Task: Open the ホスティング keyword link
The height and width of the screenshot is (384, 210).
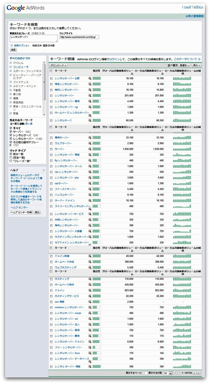Action: point(62,279)
